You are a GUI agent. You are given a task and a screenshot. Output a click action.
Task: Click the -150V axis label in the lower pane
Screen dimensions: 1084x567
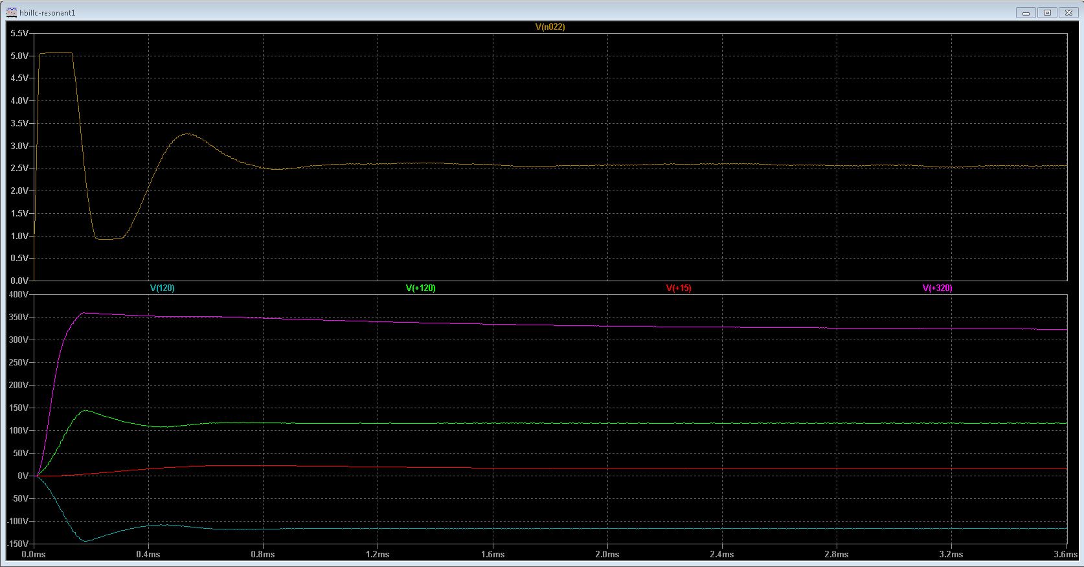tap(18, 544)
